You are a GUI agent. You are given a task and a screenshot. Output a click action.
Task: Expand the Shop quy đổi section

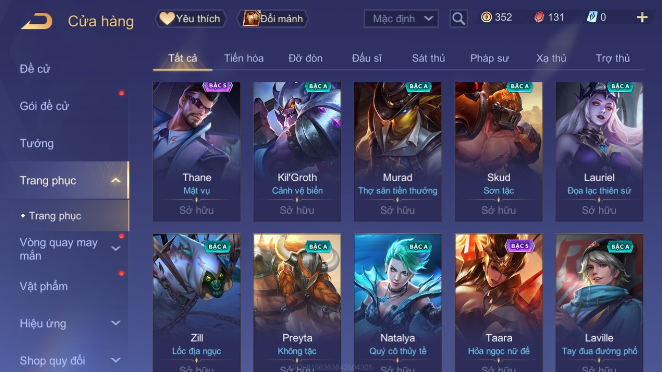point(116,360)
